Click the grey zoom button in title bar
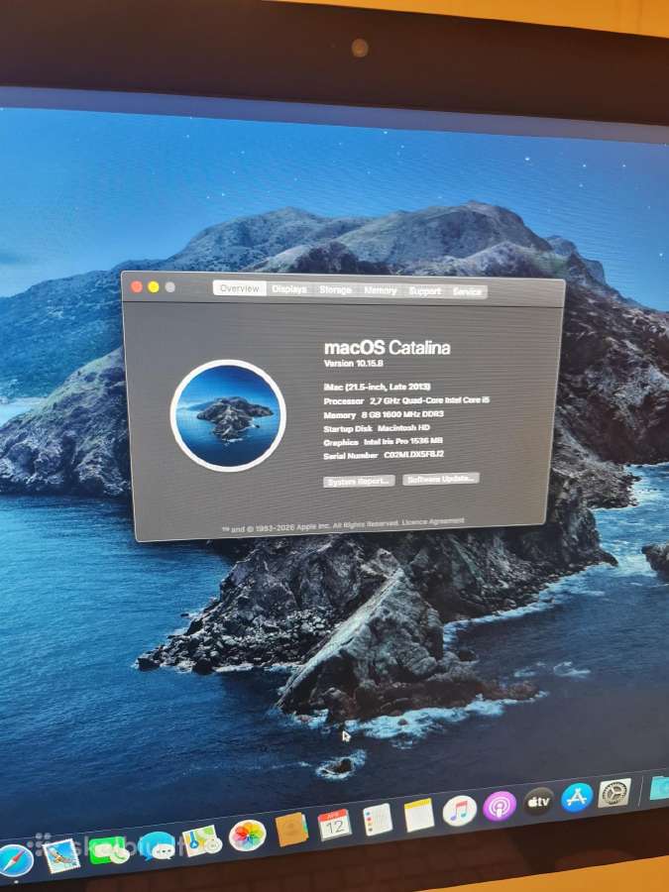 coord(169,287)
